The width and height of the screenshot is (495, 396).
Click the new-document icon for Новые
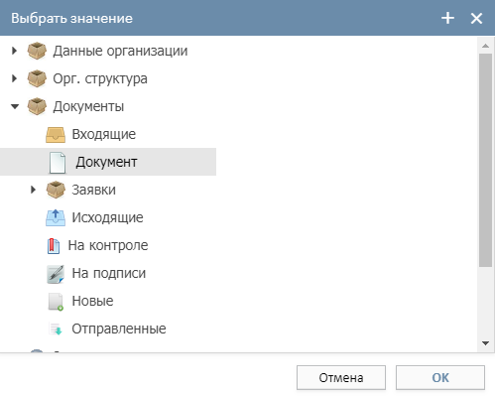56,302
